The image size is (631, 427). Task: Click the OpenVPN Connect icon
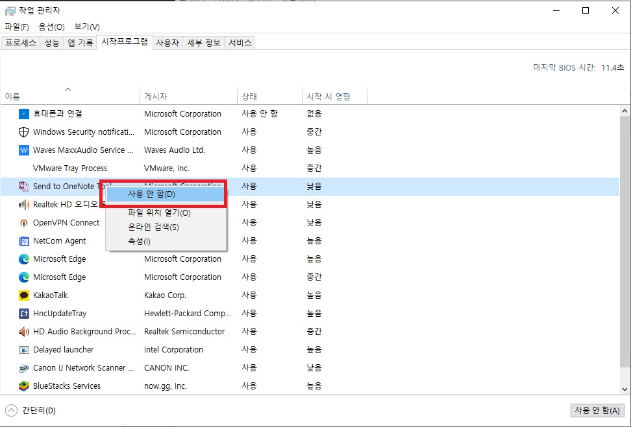(x=24, y=223)
